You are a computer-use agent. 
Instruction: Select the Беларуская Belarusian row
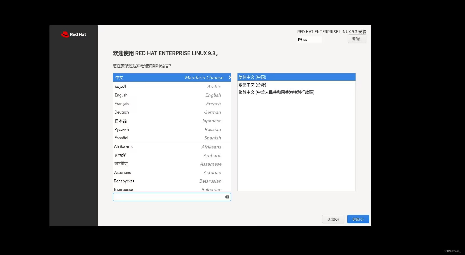pos(172,181)
